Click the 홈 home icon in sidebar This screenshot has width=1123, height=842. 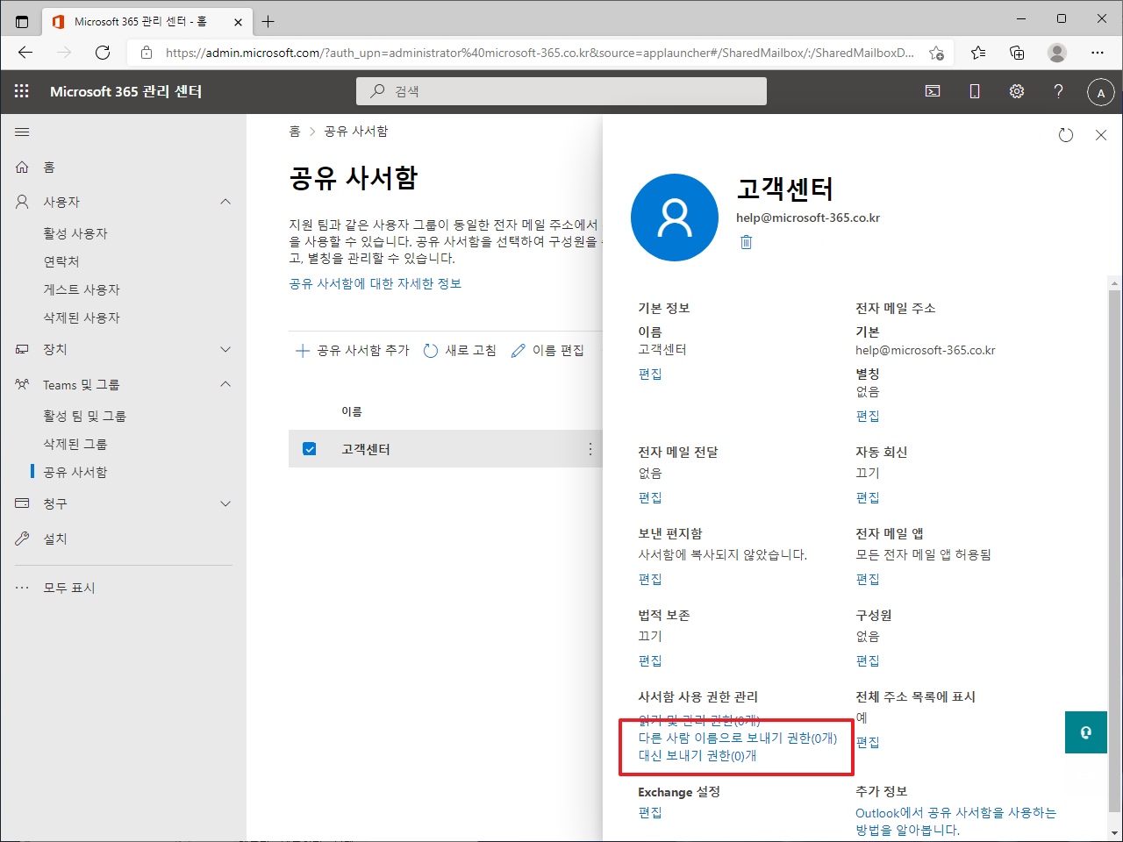(22, 167)
